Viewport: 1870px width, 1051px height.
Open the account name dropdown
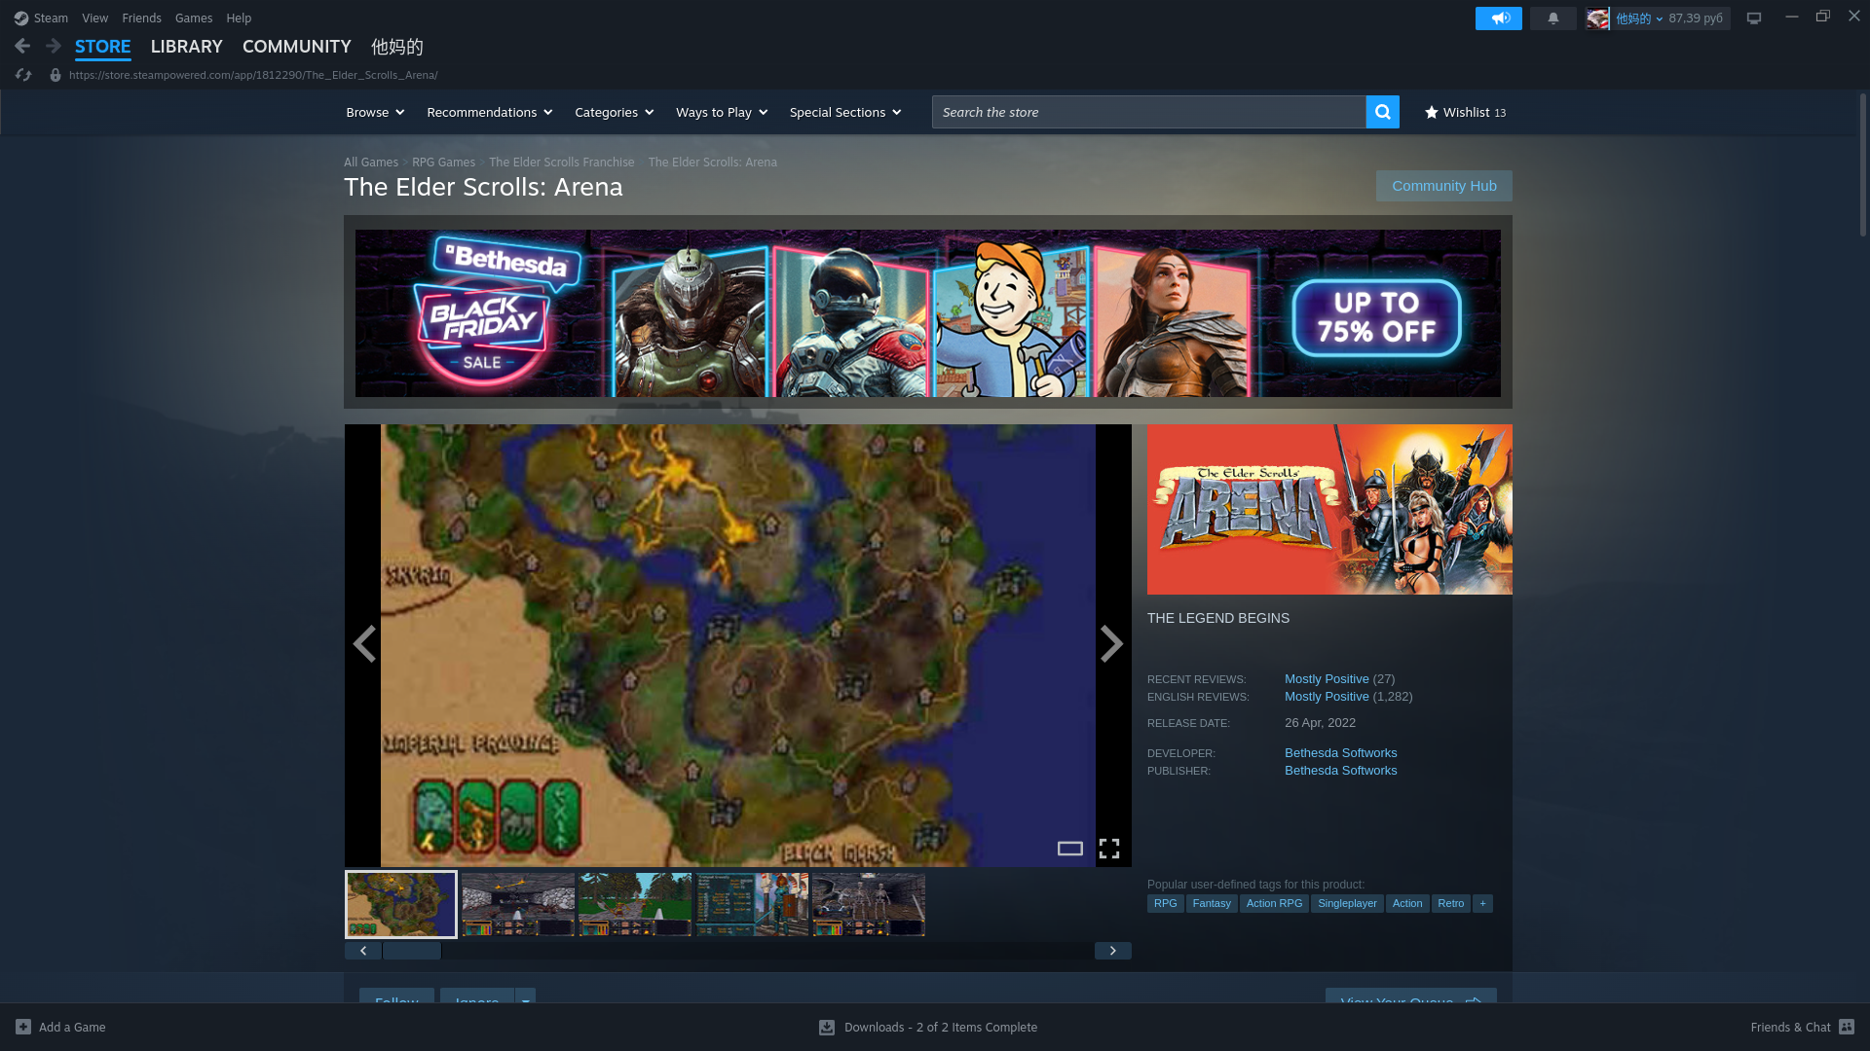pyautogui.click(x=1639, y=18)
